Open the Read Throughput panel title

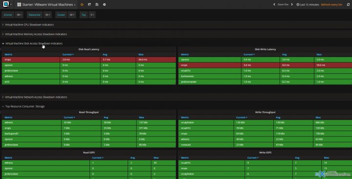coord(89,112)
